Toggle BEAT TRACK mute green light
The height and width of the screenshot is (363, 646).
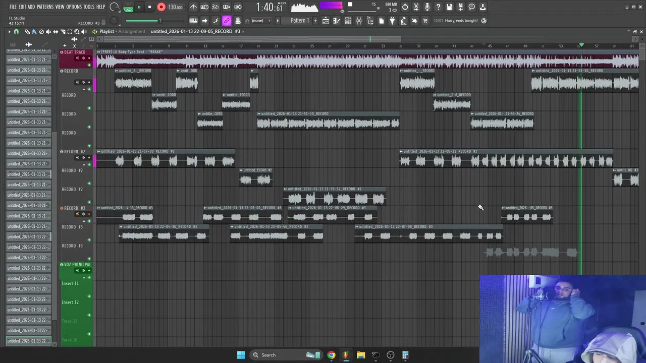click(x=89, y=65)
